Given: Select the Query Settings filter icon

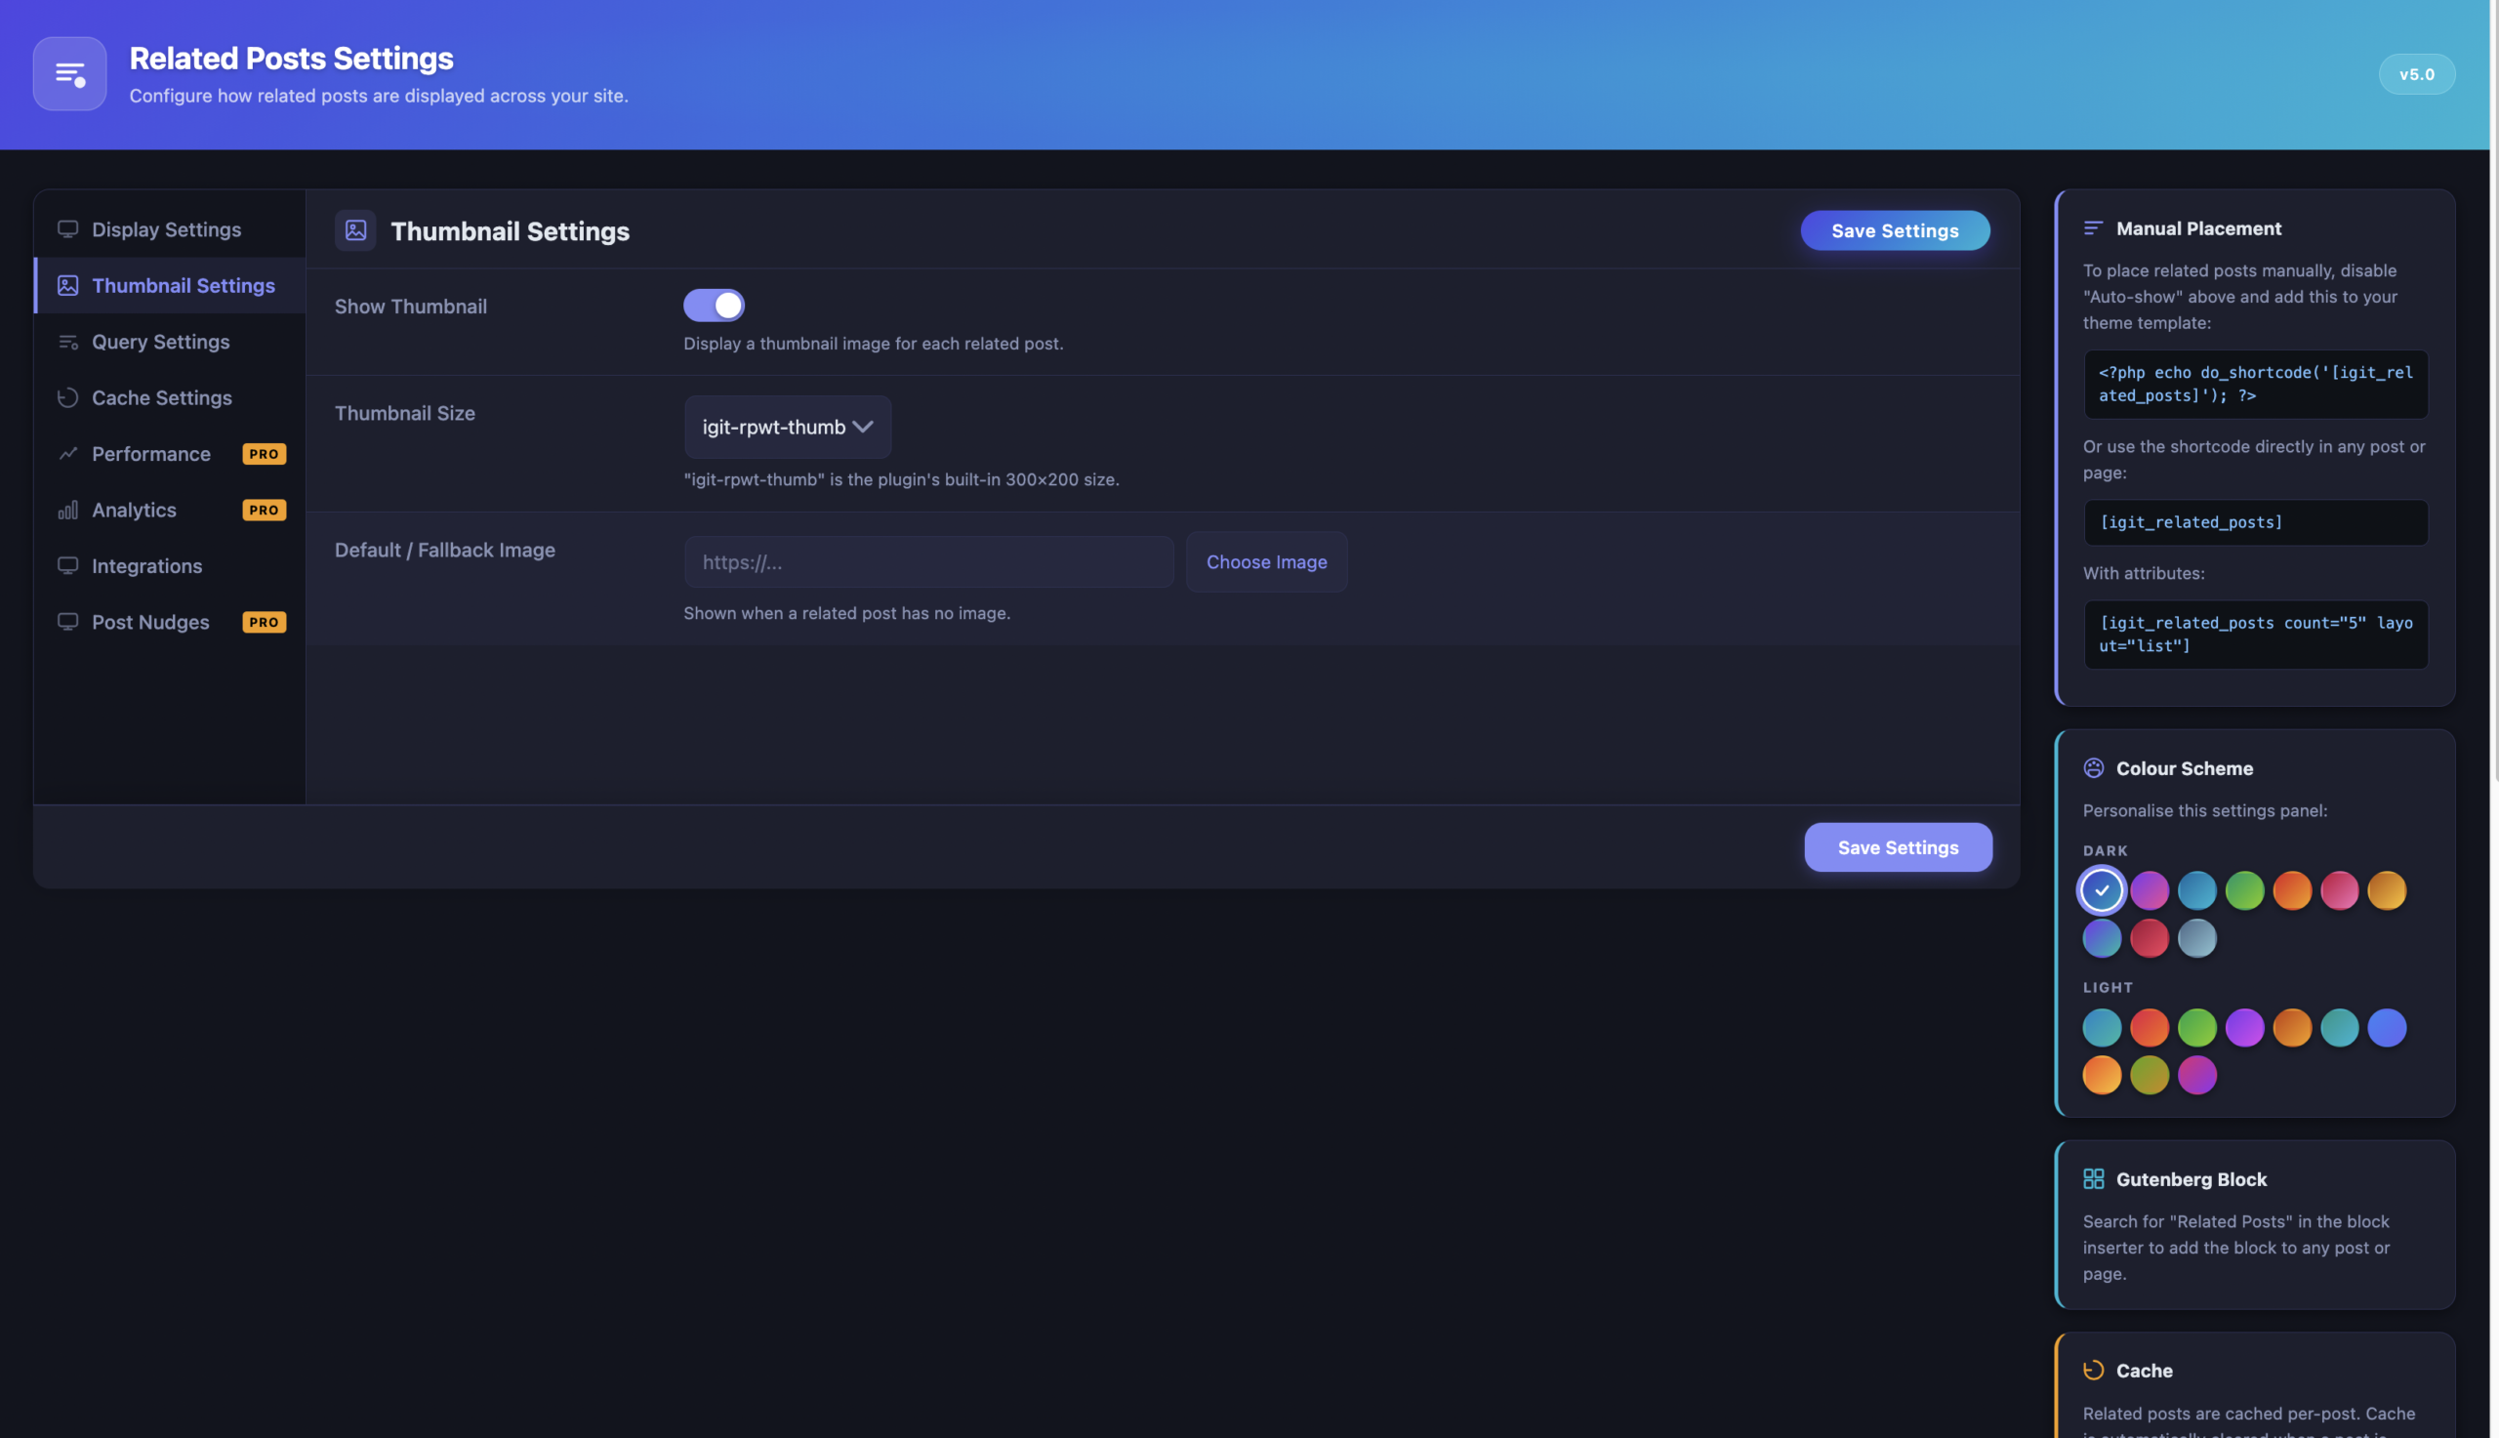Looking at the screenshot, I should pyautogui.click(x=67, y=342).
